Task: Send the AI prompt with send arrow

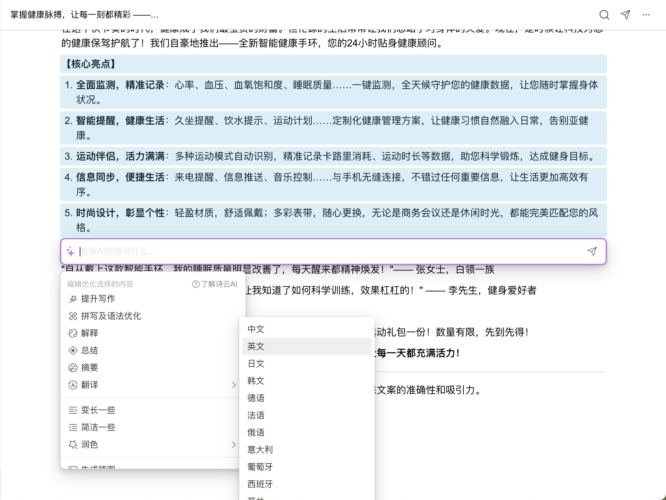Action: coord(592,252)
